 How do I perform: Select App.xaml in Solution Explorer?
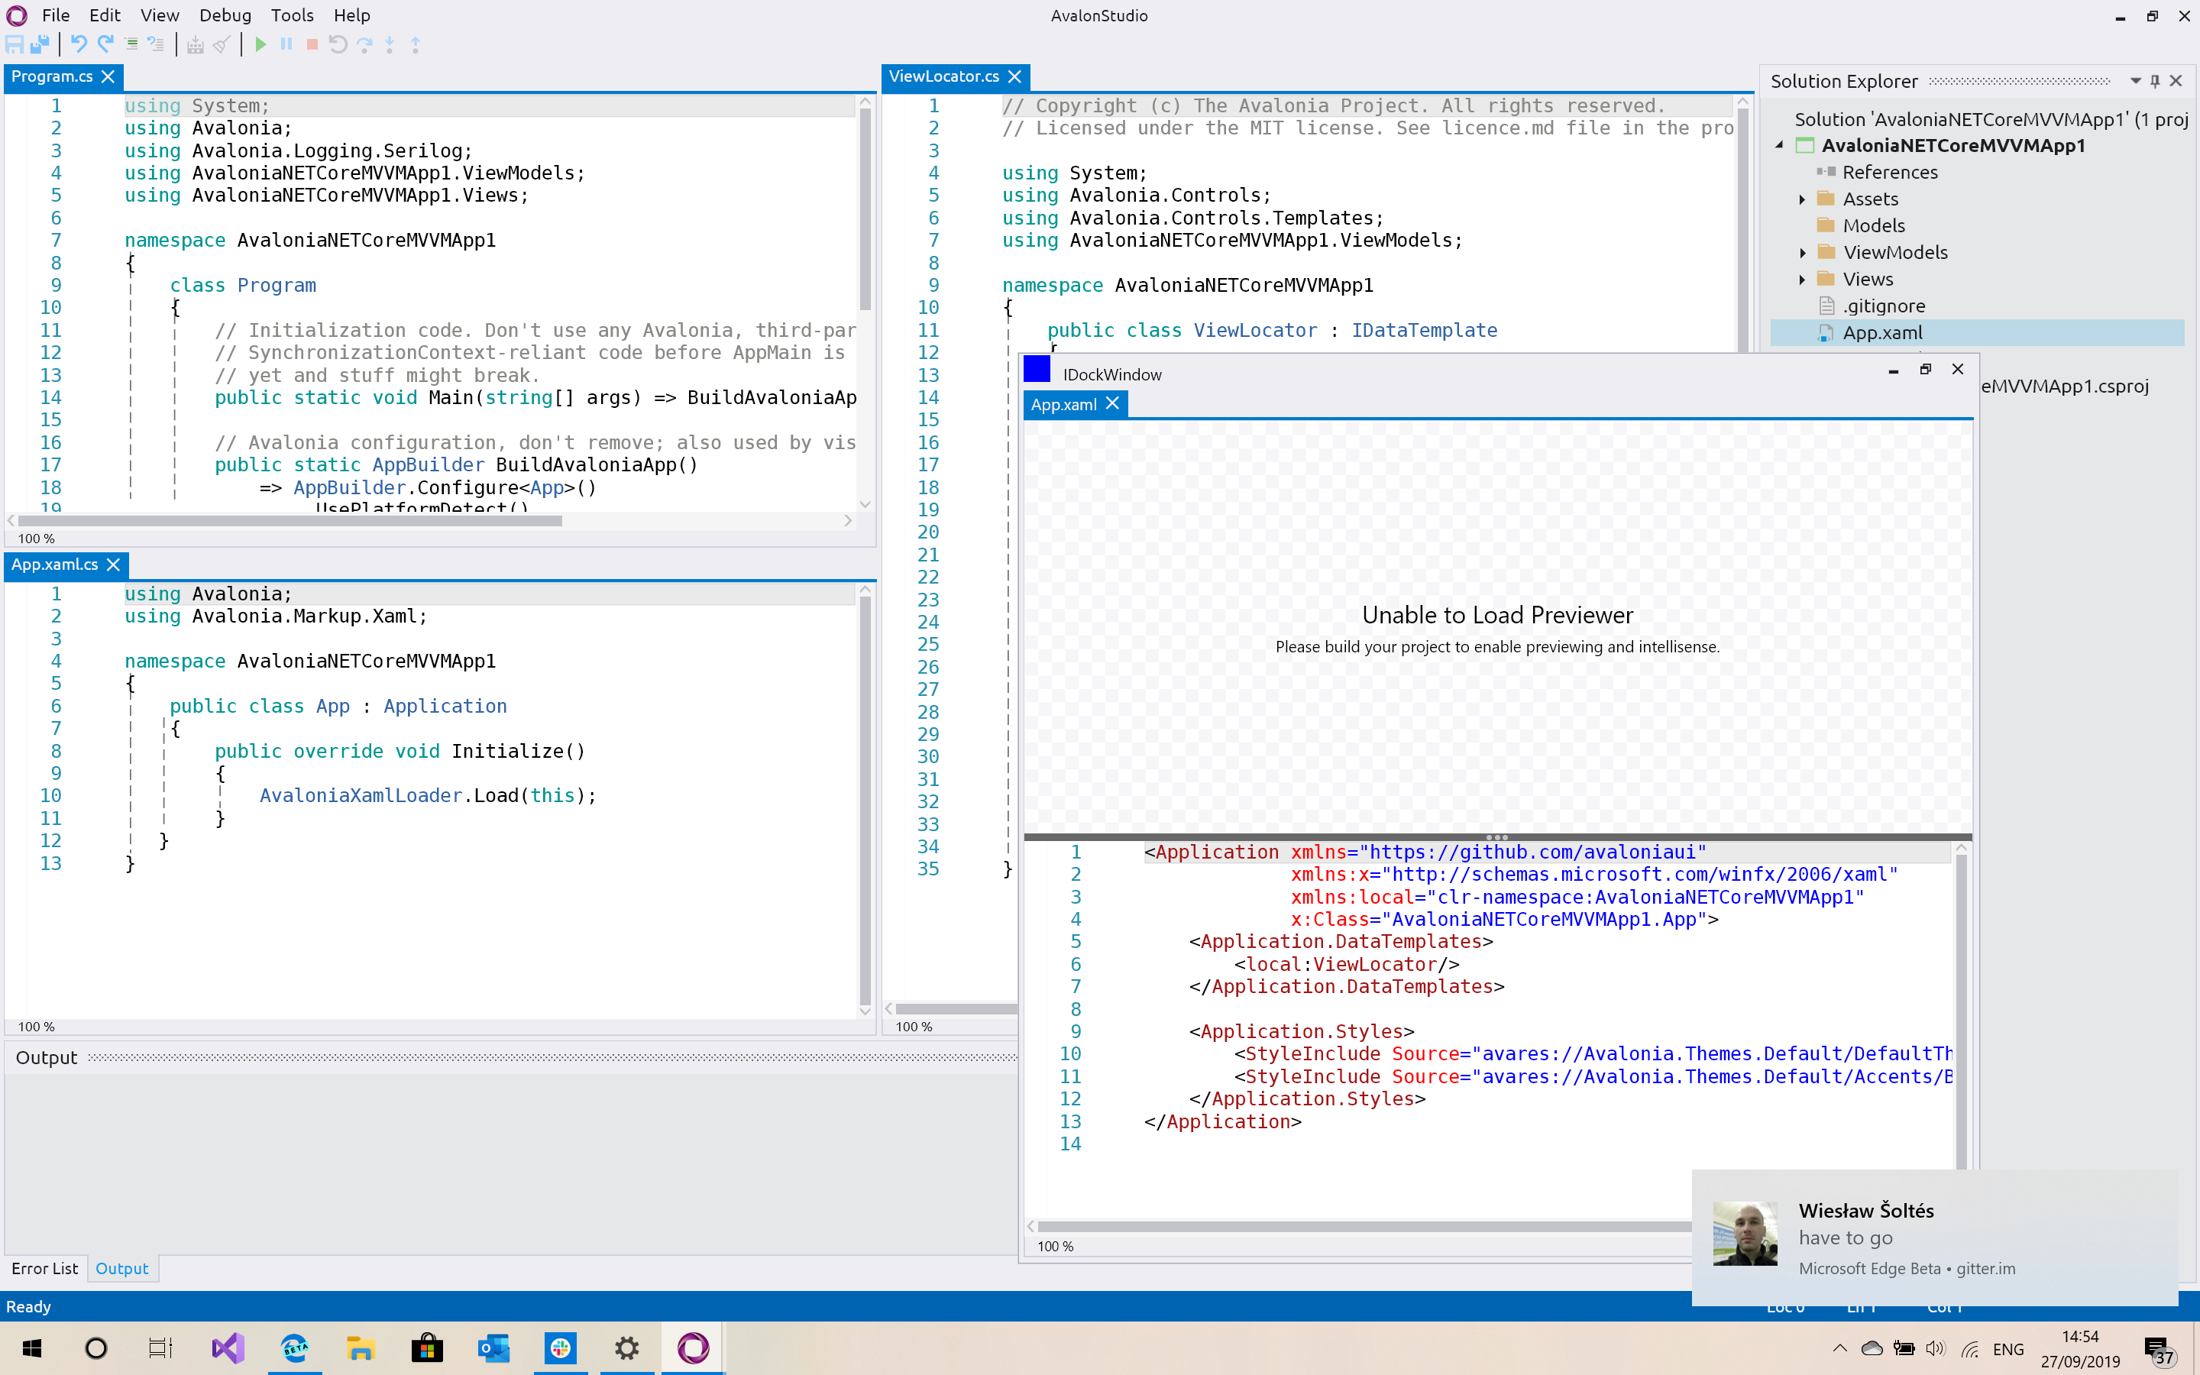[1885, 332]
